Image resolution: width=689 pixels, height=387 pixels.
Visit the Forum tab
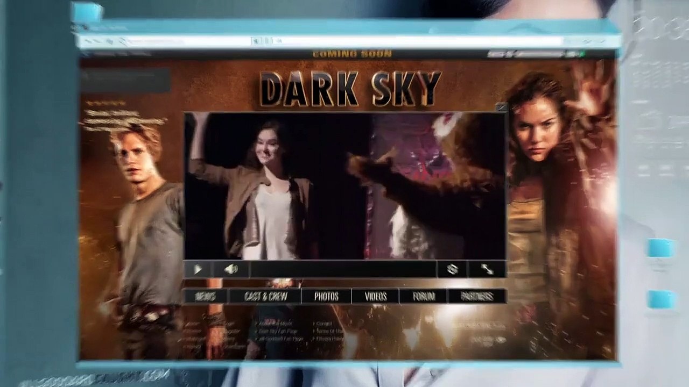423,296
